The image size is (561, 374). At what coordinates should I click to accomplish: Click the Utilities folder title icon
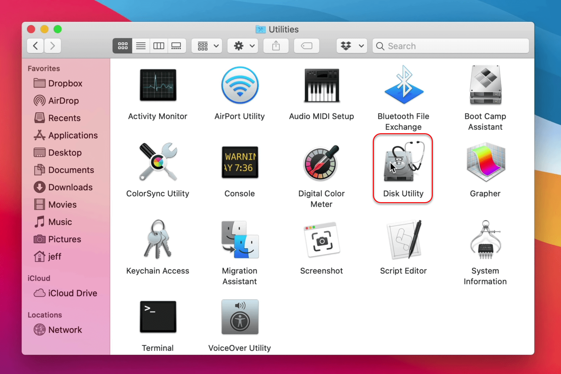(x=260, y=29)
